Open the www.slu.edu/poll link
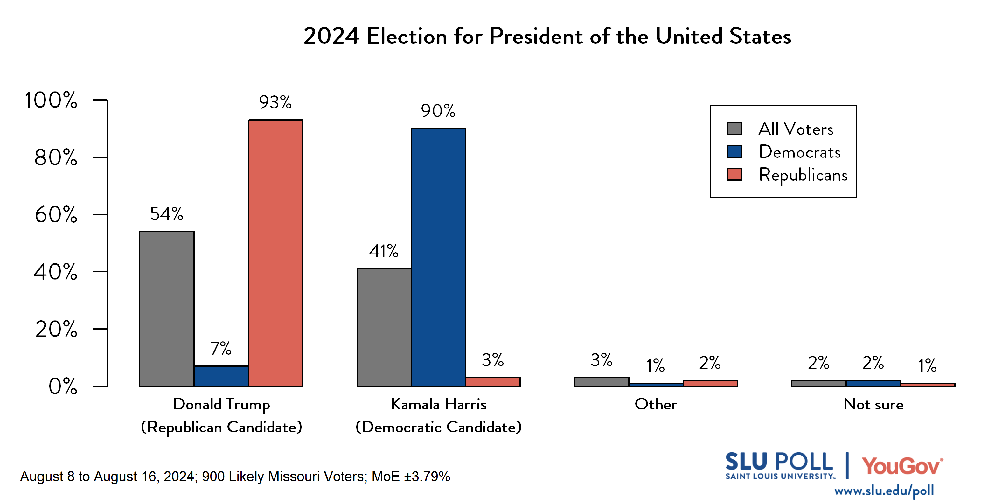The image size is (1002, 501). [884, 491]
